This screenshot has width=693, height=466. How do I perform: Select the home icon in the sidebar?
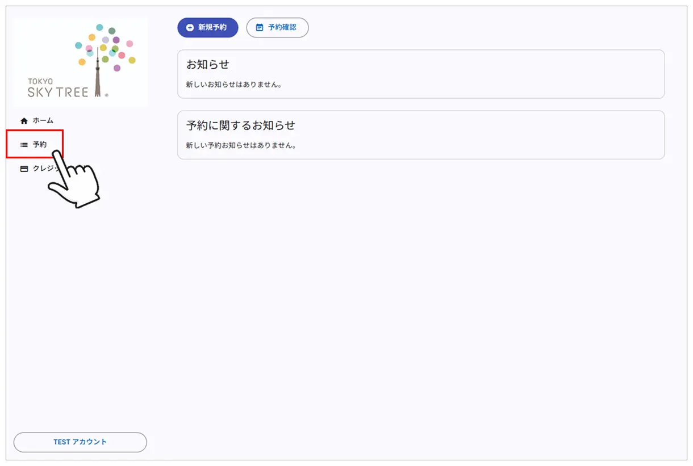(x=24, y=120)
